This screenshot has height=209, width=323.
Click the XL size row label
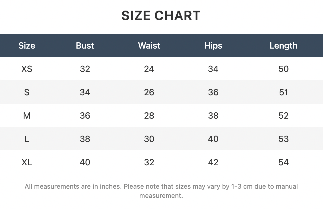(27, 162)
